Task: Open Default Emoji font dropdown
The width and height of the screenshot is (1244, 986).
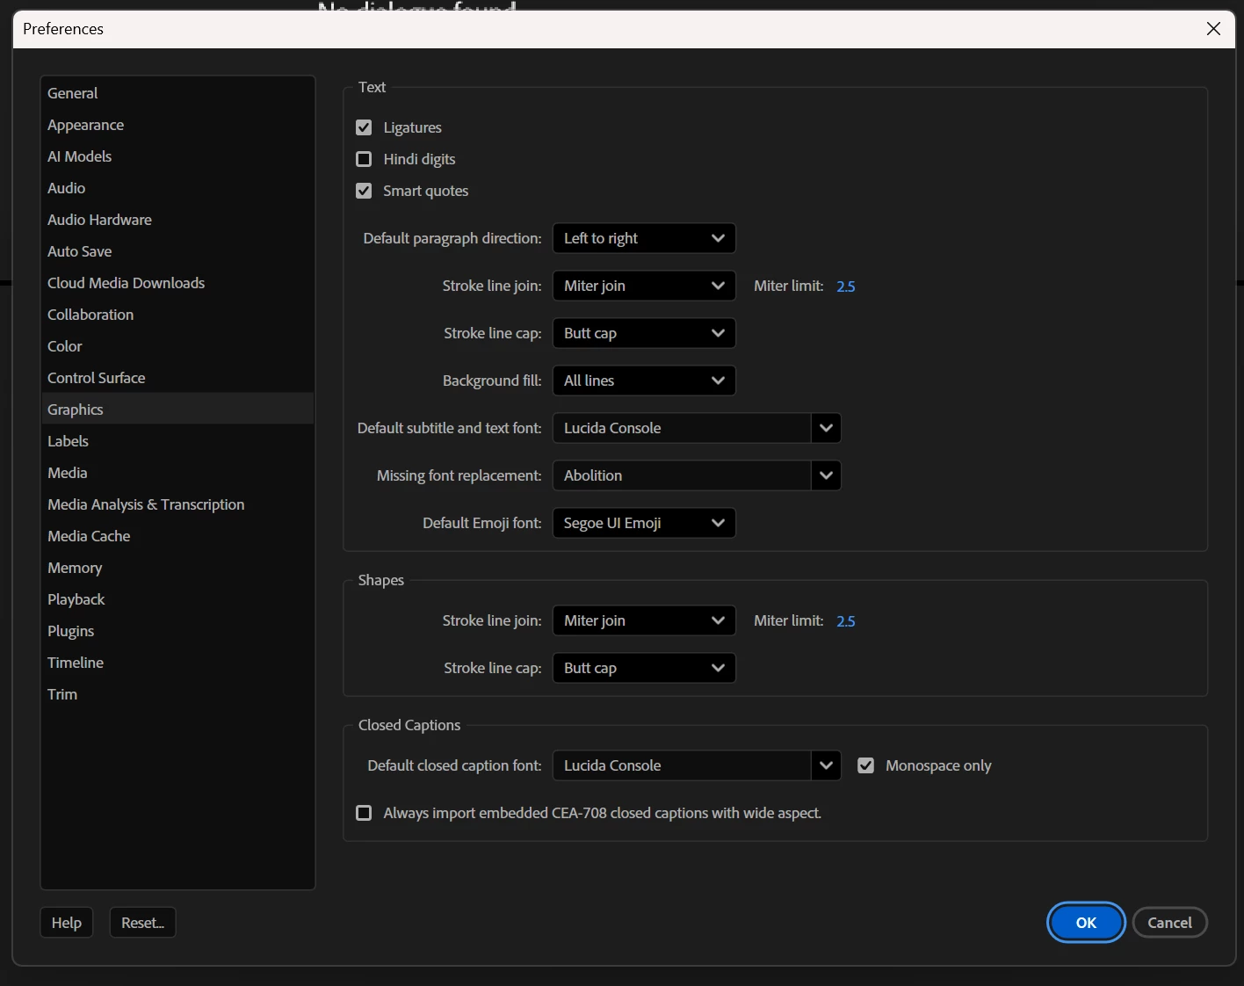Action: (644, 523)
